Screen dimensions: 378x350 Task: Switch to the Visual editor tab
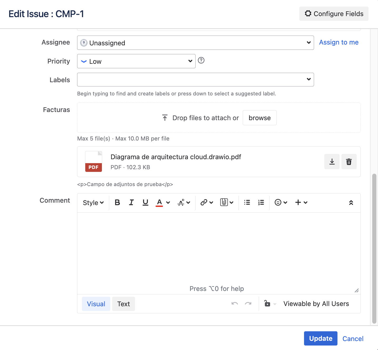[x=96, y=304]
